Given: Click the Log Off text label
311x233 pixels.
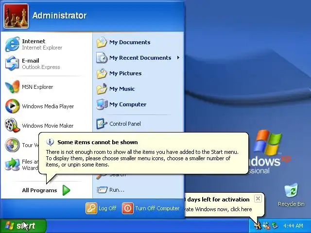Looking at the screenshot, I should tap(107, 208).
